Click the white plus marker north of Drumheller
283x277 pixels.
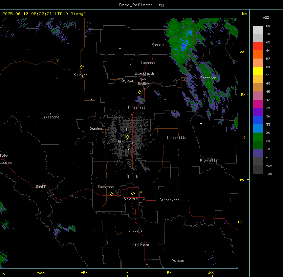pos(201,123)
